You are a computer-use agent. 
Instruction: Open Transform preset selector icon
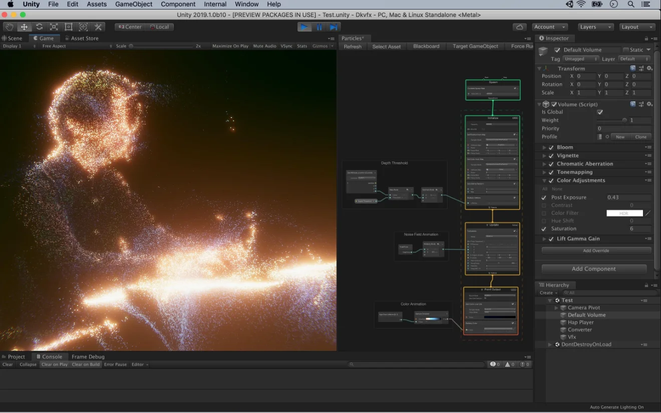coord(641,68)
